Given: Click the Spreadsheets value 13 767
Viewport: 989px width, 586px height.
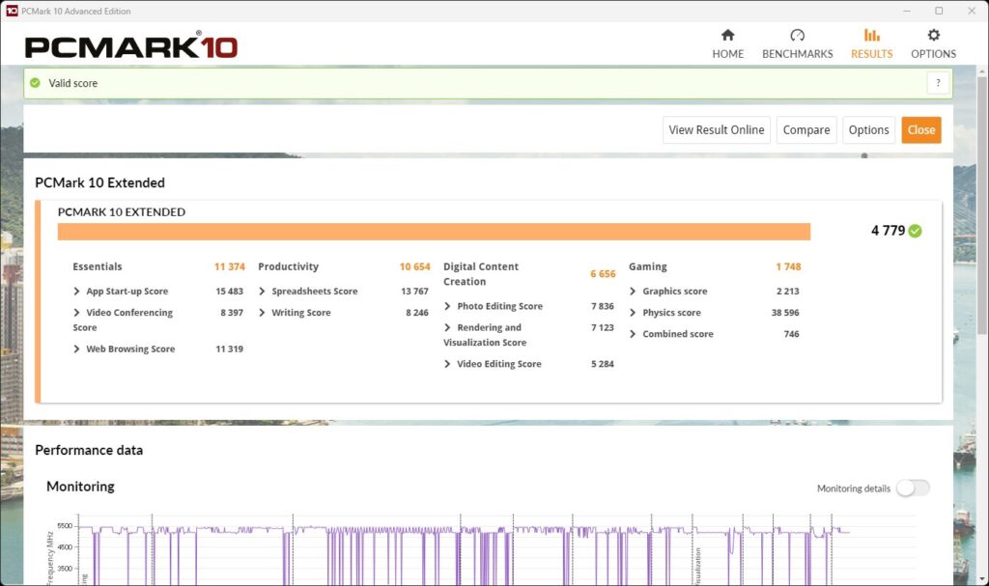Looking at the screenshot, I should [x=415, y=291].
